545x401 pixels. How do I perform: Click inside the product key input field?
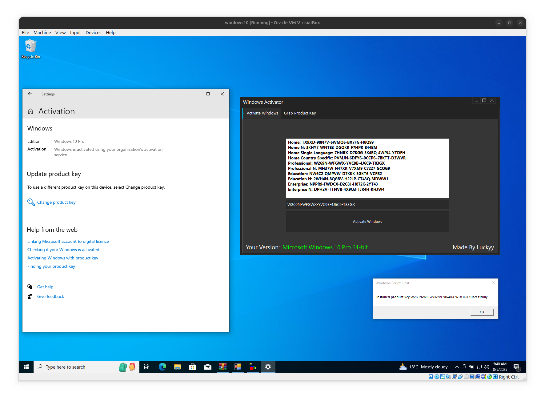tap(367, 204)
